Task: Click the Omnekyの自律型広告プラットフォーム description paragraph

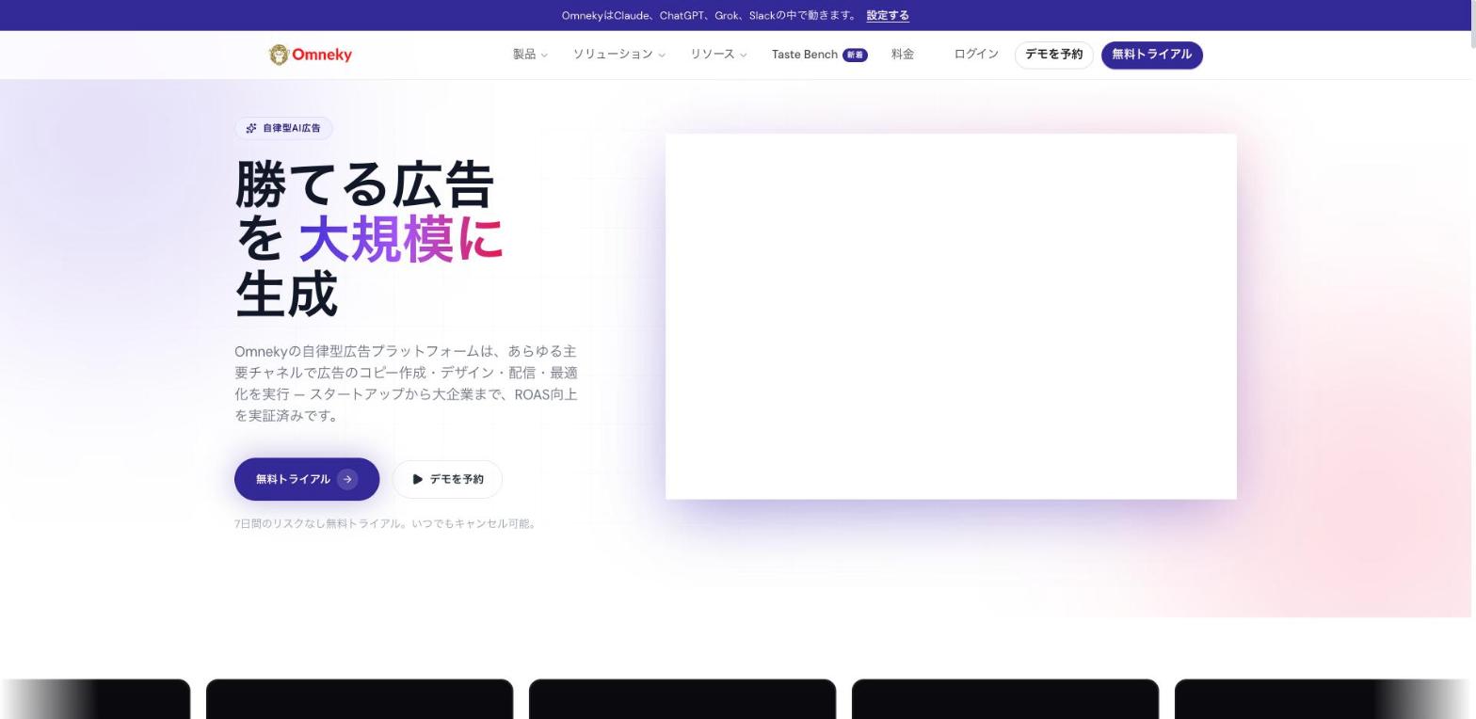Action: tap(406, 383)
